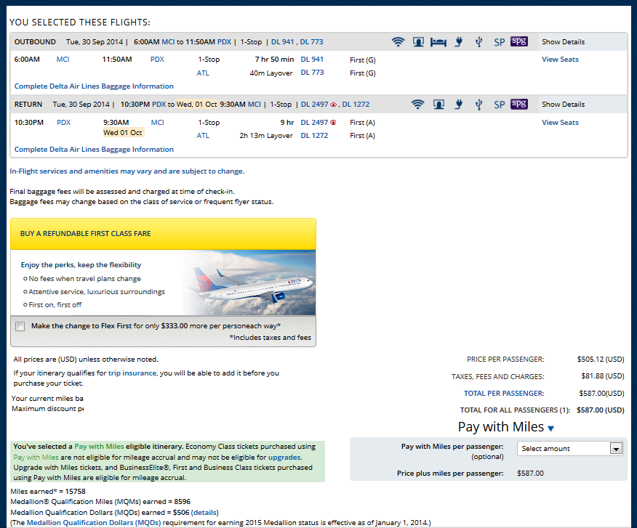
Task: Click the outbound flight Wi-Fi icon
Action: pyautogui.click(x=398, y=42)
